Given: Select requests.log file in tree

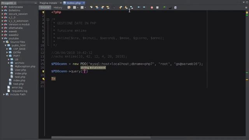Looking at the screenshot, I should [x=19, y=91].
